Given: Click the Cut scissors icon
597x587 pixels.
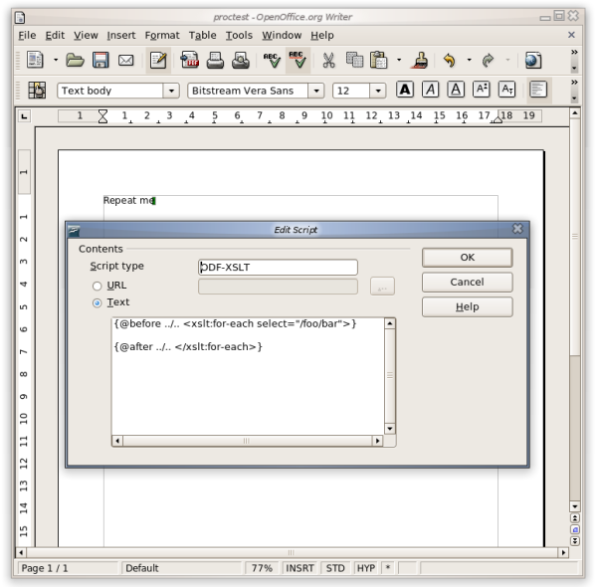Looking at the screenshot, I should click(x=328, y=60).
